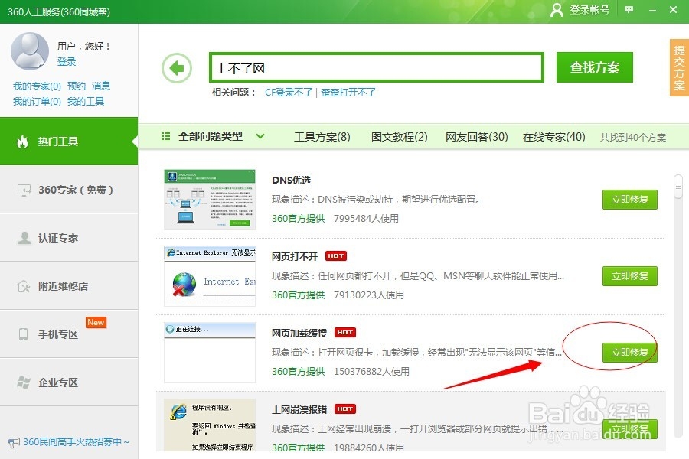The width and height of the screenshot is (689, 459).
Task: Click 立即修复 for 网页打不开
Action: (630, 276)
